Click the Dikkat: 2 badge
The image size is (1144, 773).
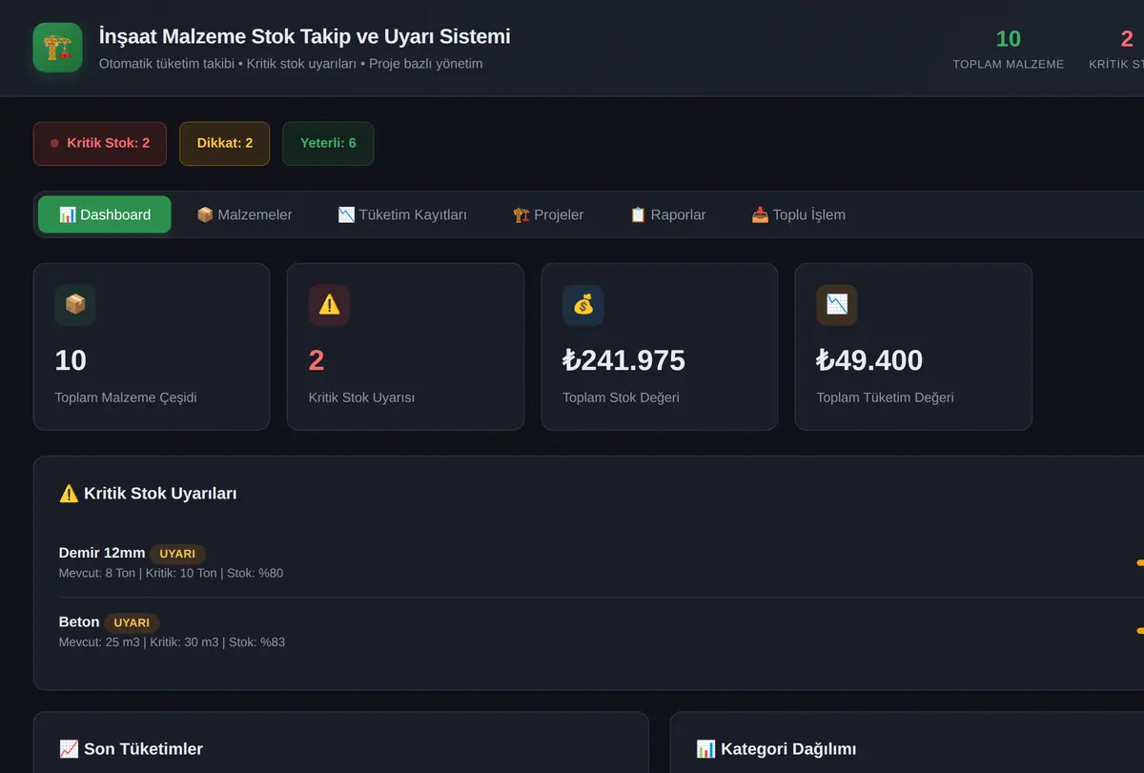click(225, 143)
